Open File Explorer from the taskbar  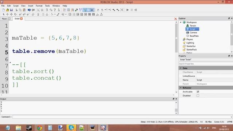(x=19, y=128)
